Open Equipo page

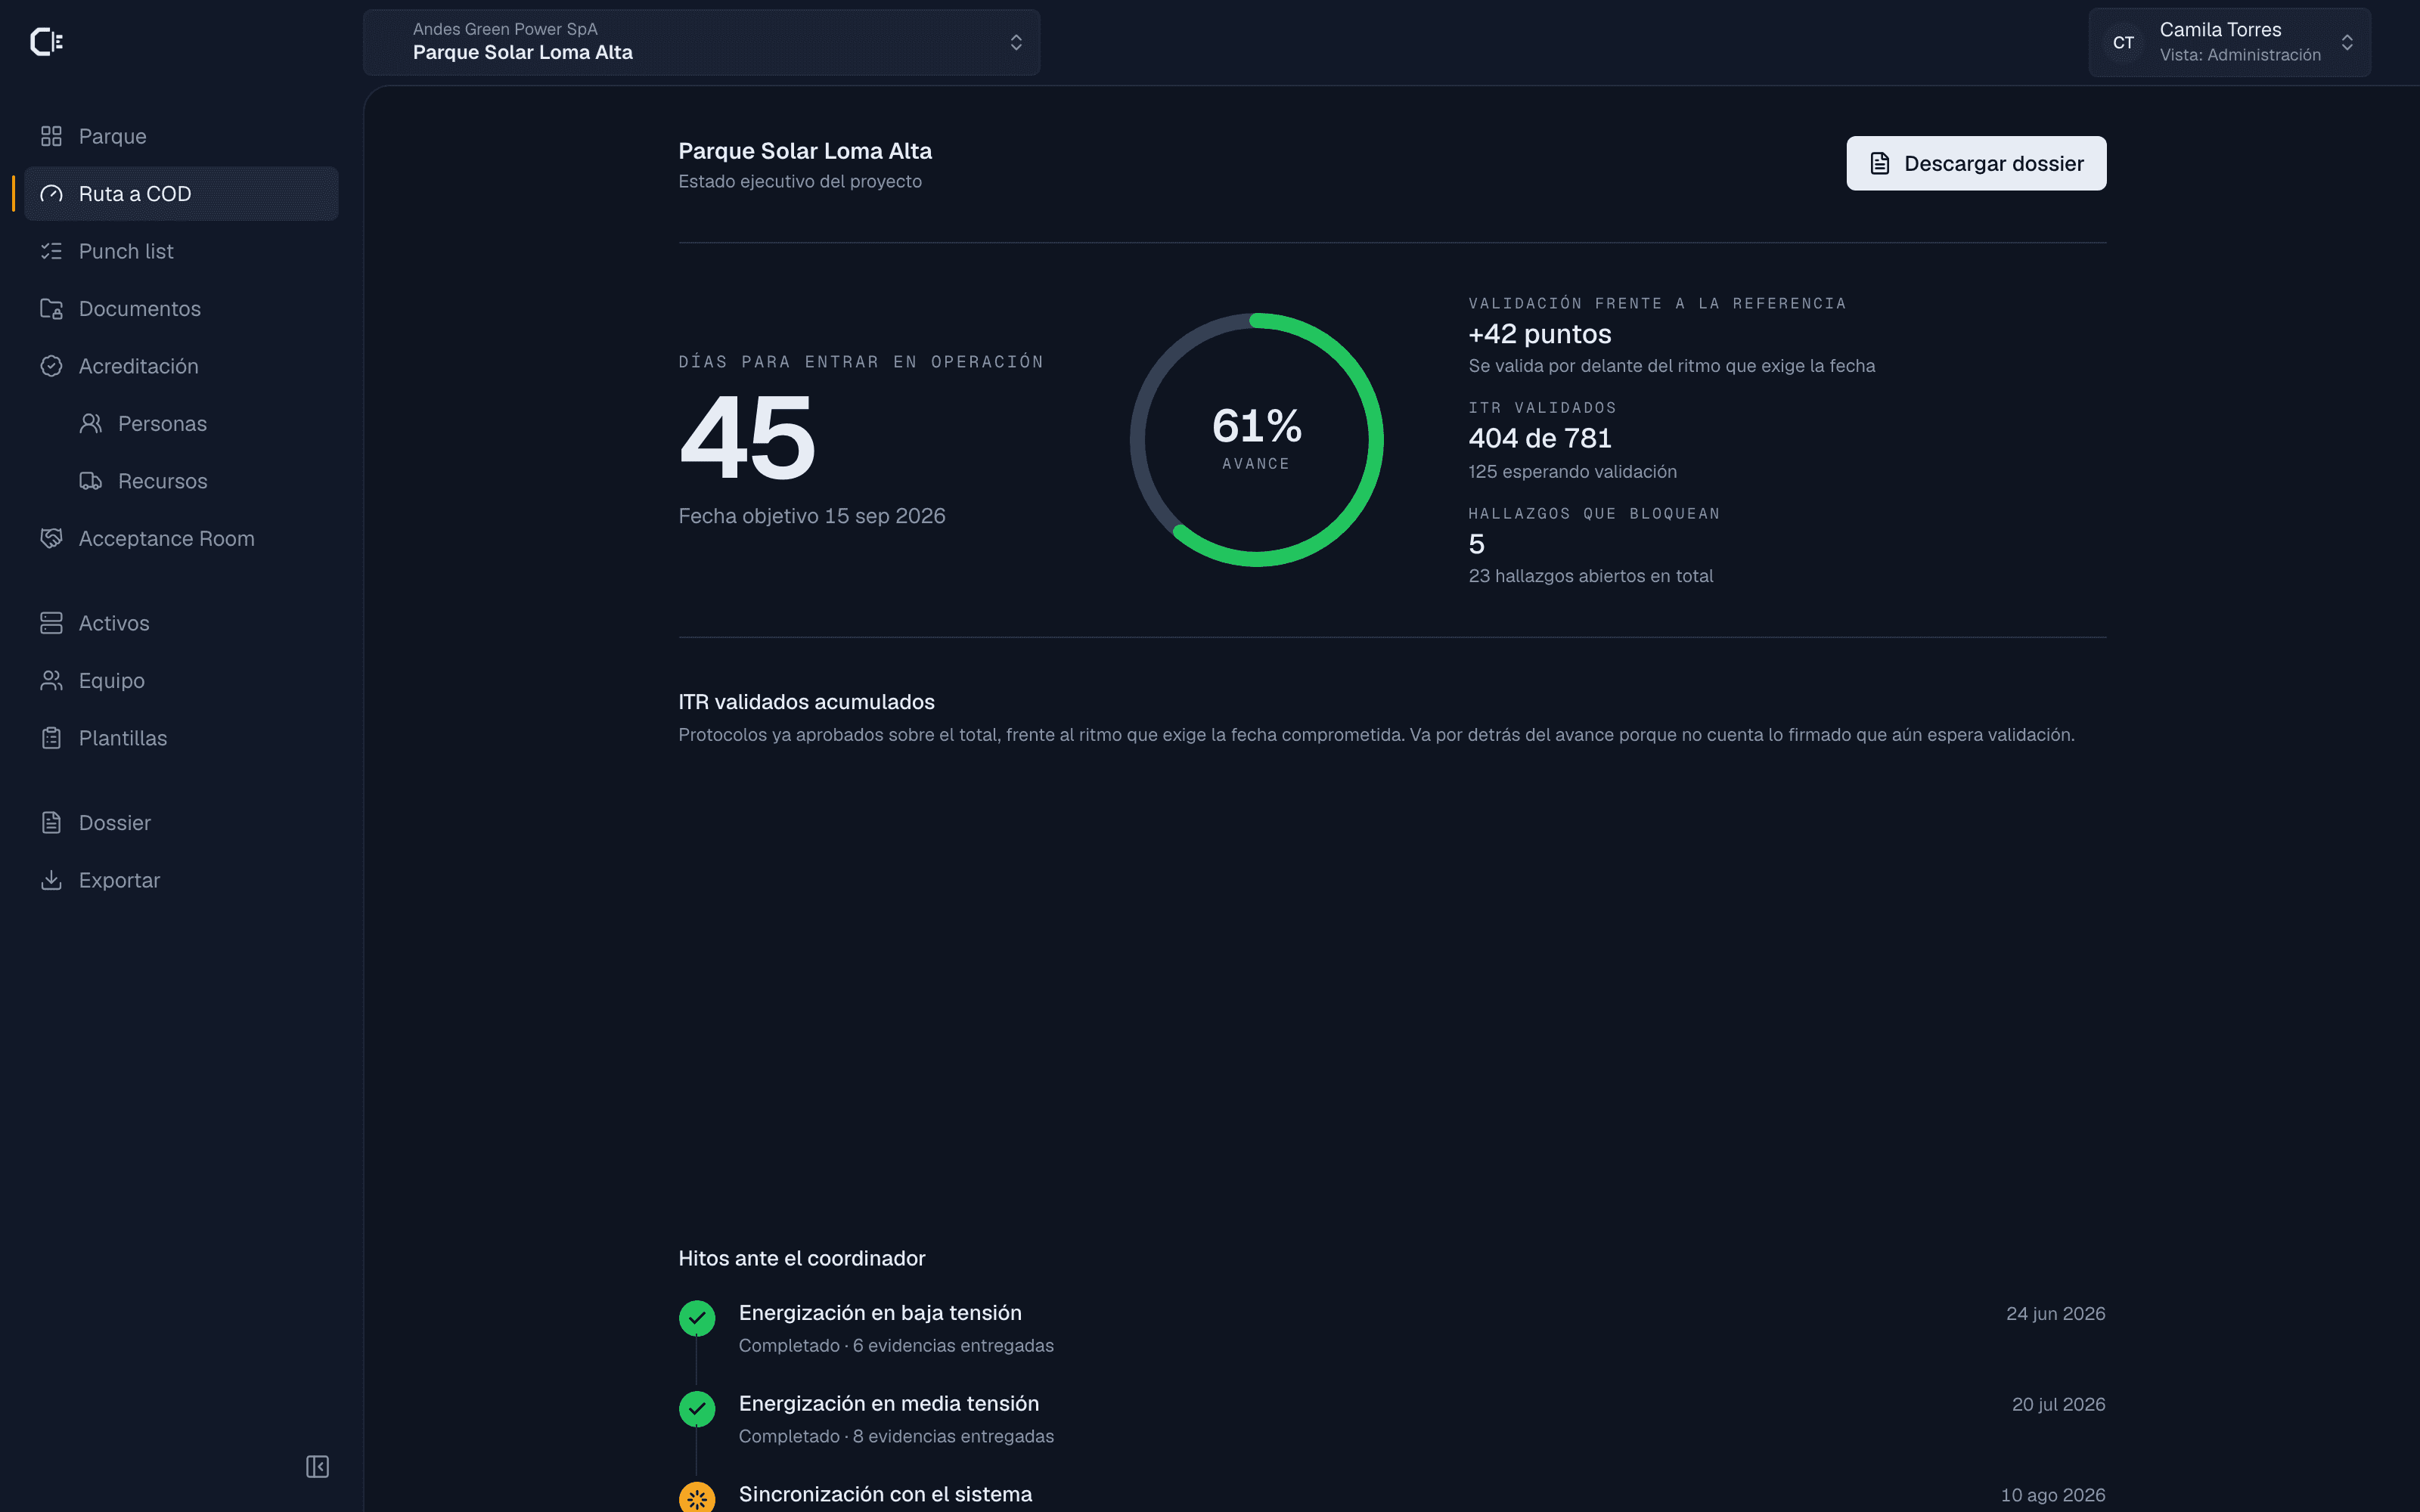(x=181, y=681)
